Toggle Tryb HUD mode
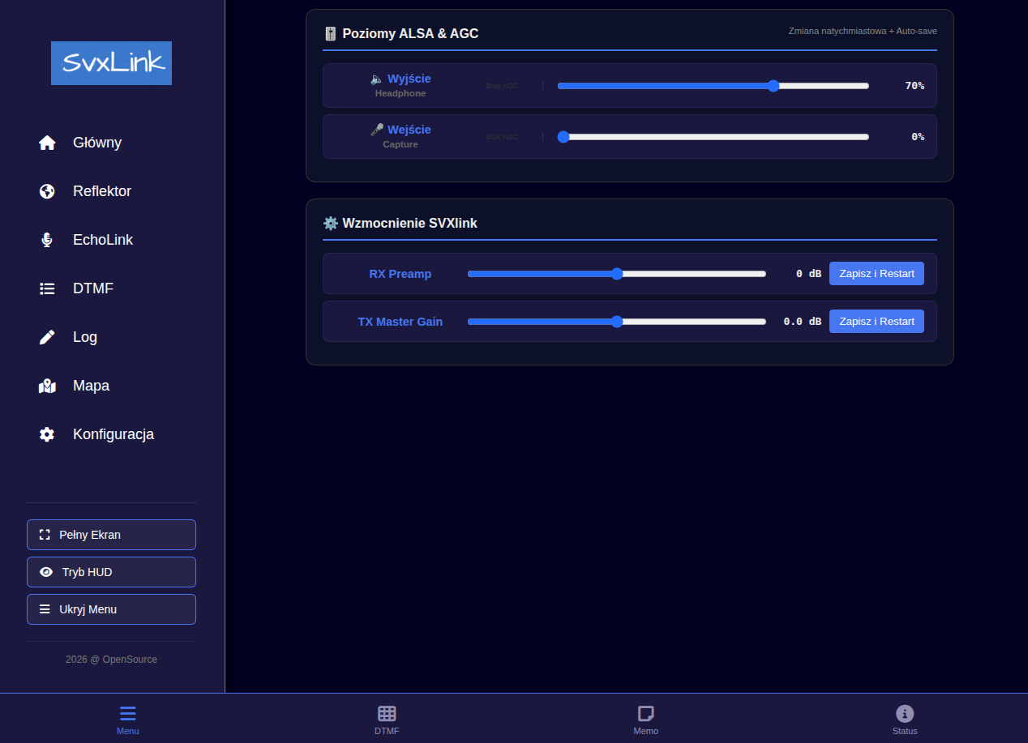 pyautogui.click(x=111, y=572)
